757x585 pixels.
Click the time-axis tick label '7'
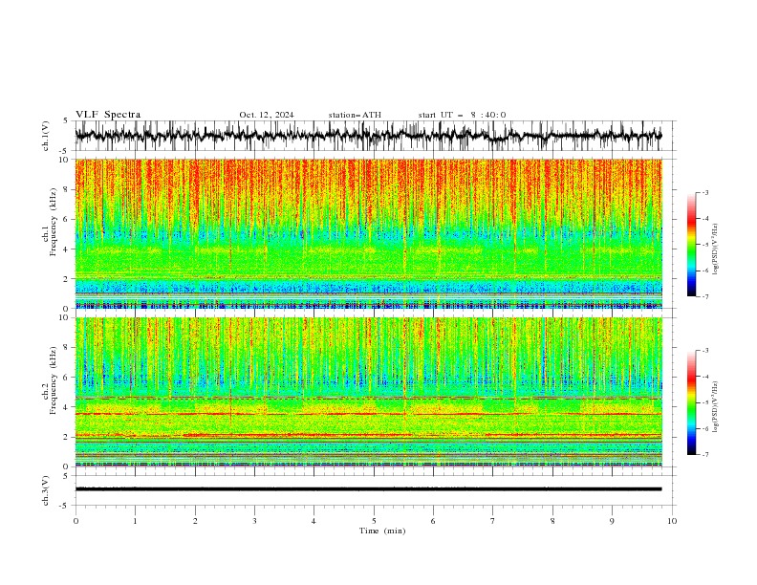coord(493,521)
